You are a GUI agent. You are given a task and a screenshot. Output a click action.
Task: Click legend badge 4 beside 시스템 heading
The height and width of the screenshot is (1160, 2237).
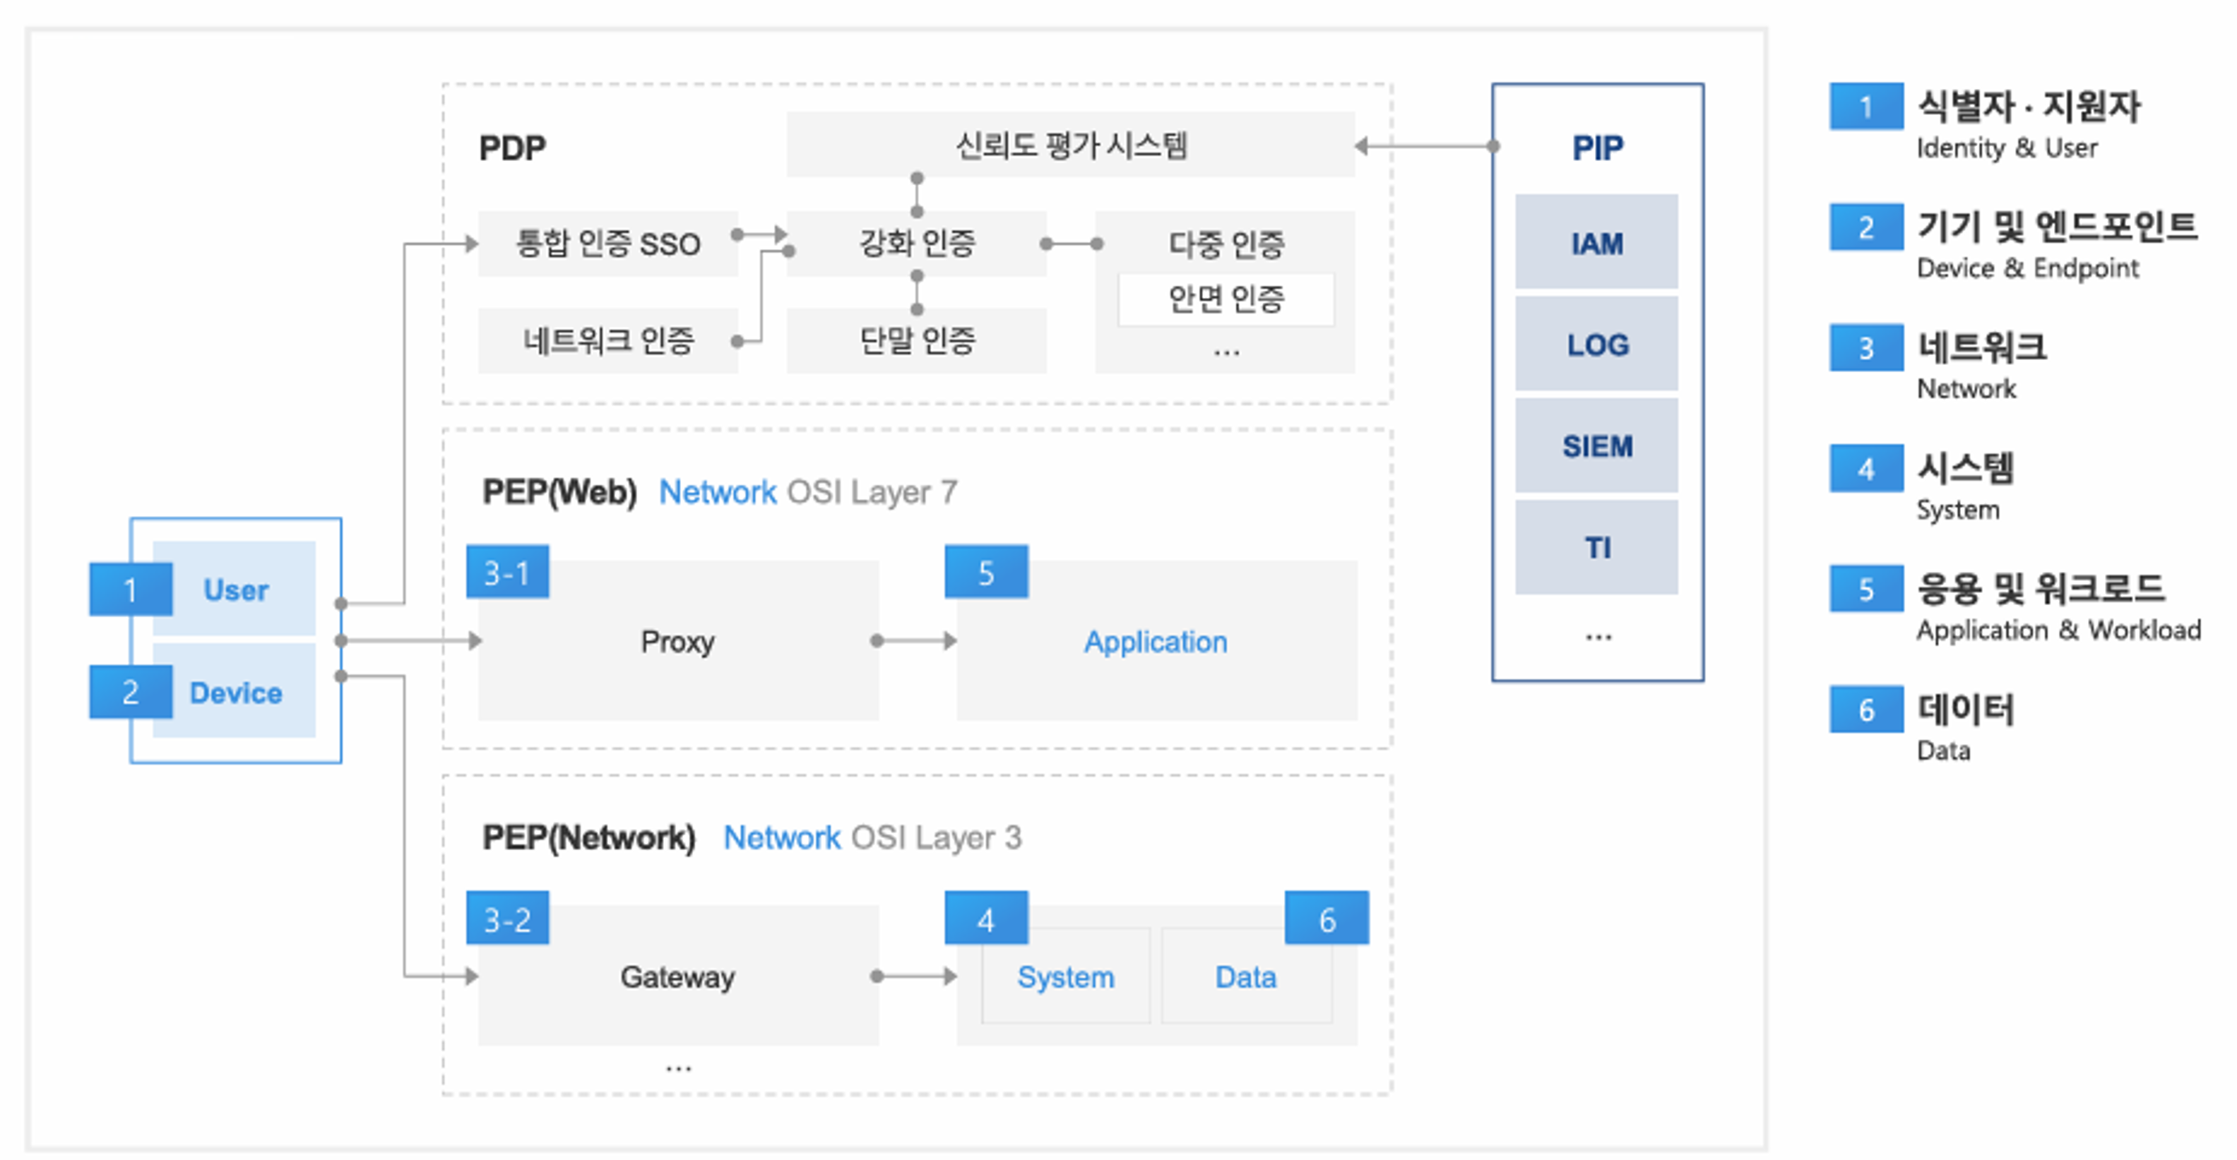click(1866, 469)
